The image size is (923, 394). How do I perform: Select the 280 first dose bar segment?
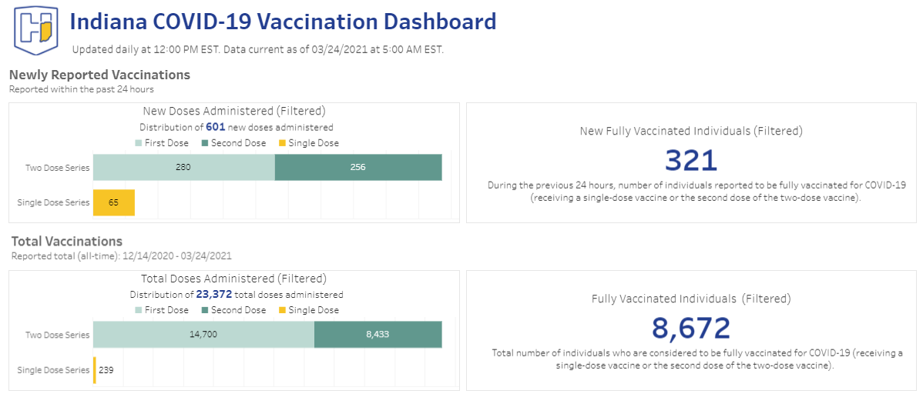(x=183, y=167)
